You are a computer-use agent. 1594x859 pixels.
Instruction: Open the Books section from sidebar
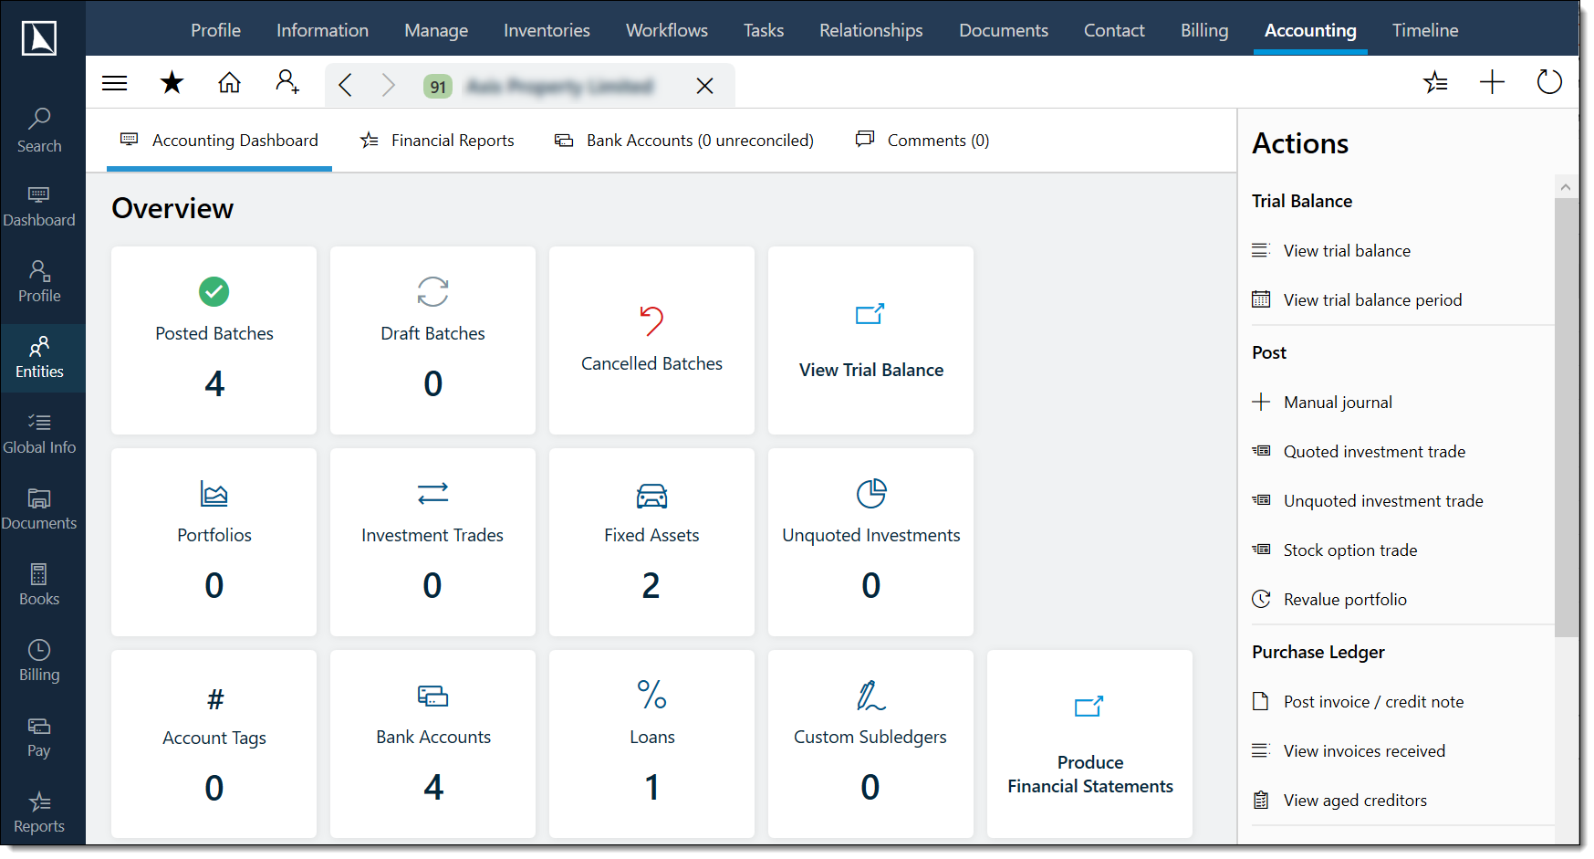click(39, 584)
